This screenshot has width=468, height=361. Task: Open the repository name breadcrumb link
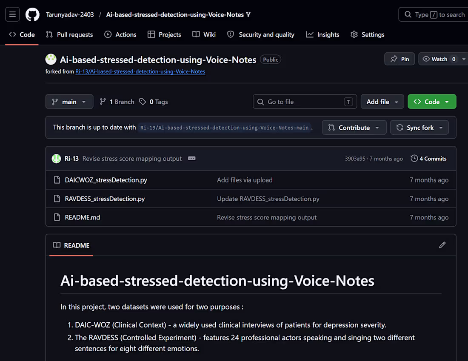(175, 14)
